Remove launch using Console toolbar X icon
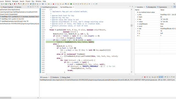This screenshot has height=99, width=176. pyautogui.click(x=147, y=77)
